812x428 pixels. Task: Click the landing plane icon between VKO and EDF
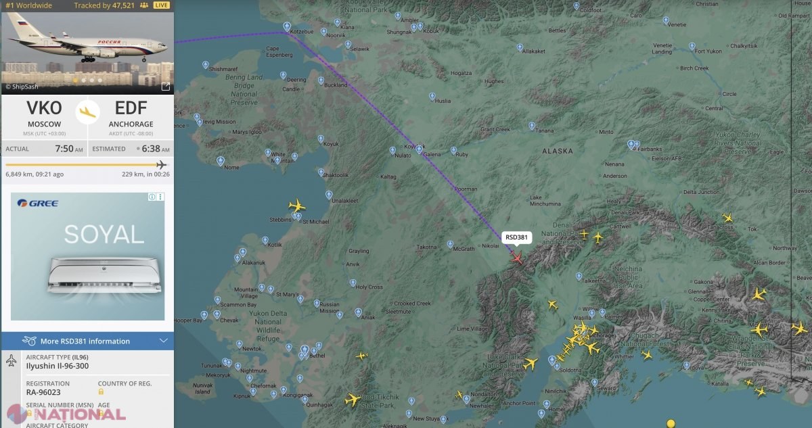(x=87, y=112)
